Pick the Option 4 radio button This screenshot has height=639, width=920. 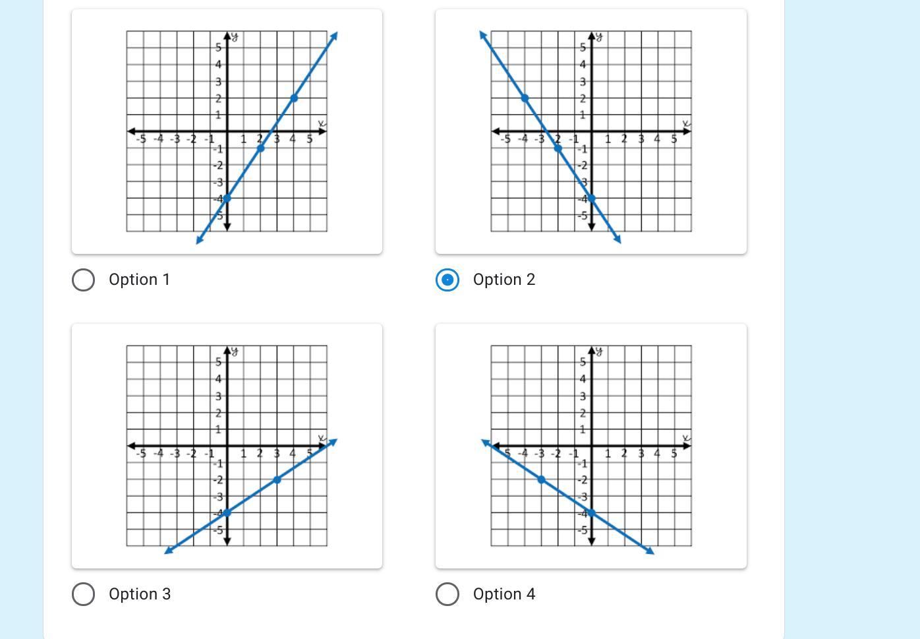pos(447,594)
